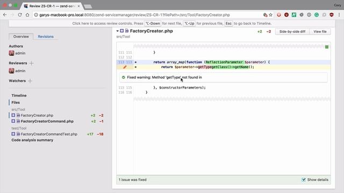
Task: Click the site information icon in address bar
Action: click(36, 15)
